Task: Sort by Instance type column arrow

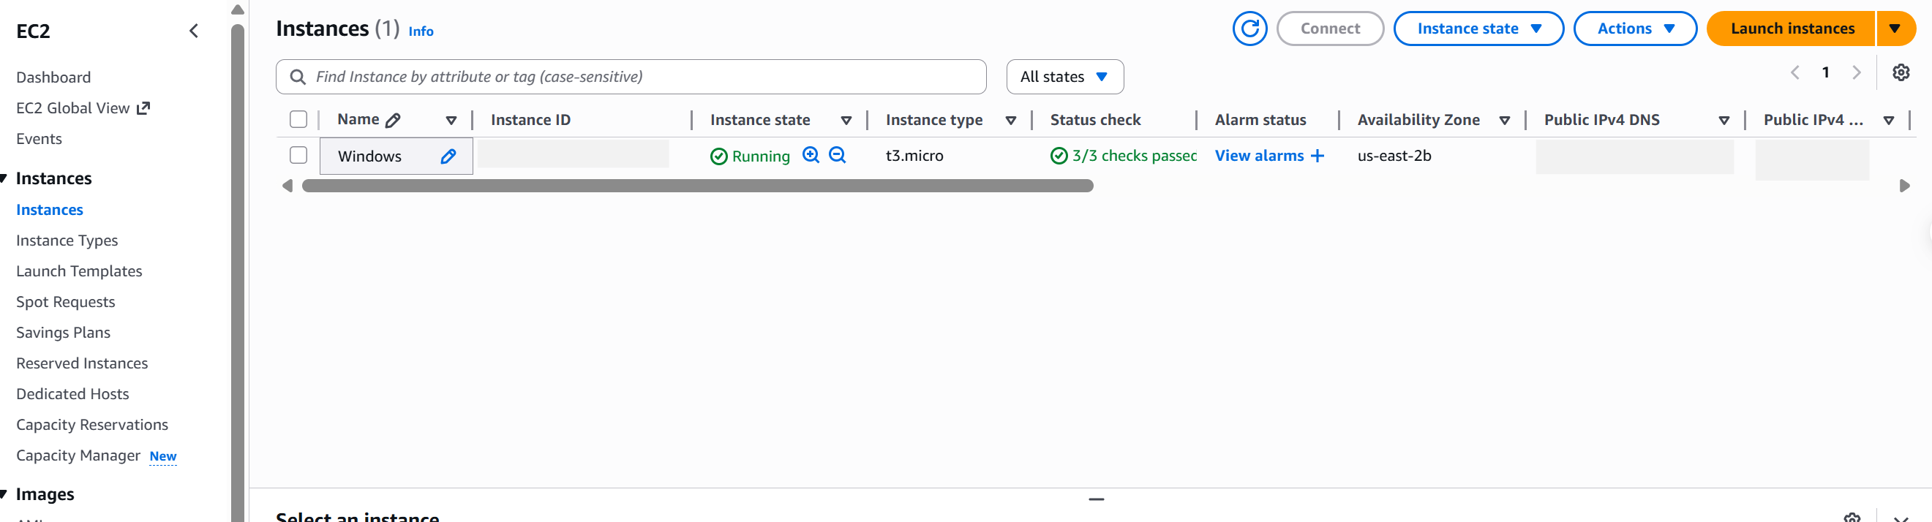Action: pos(1010,120)
